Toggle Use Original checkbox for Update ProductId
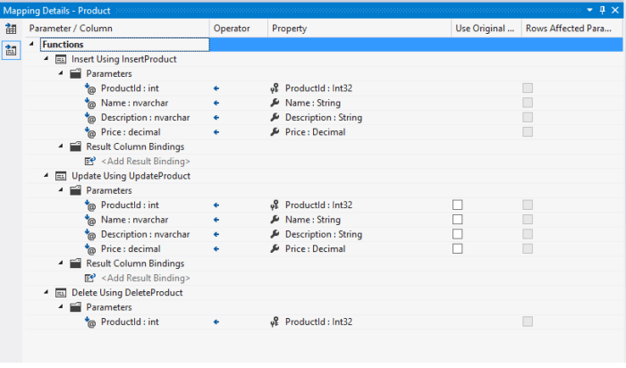The image size is (626, 368). tap(457, 205)
